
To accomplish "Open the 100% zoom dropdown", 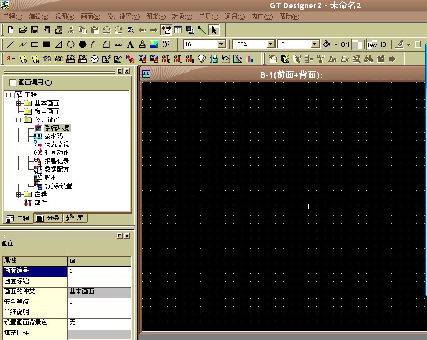I will 270,45.
